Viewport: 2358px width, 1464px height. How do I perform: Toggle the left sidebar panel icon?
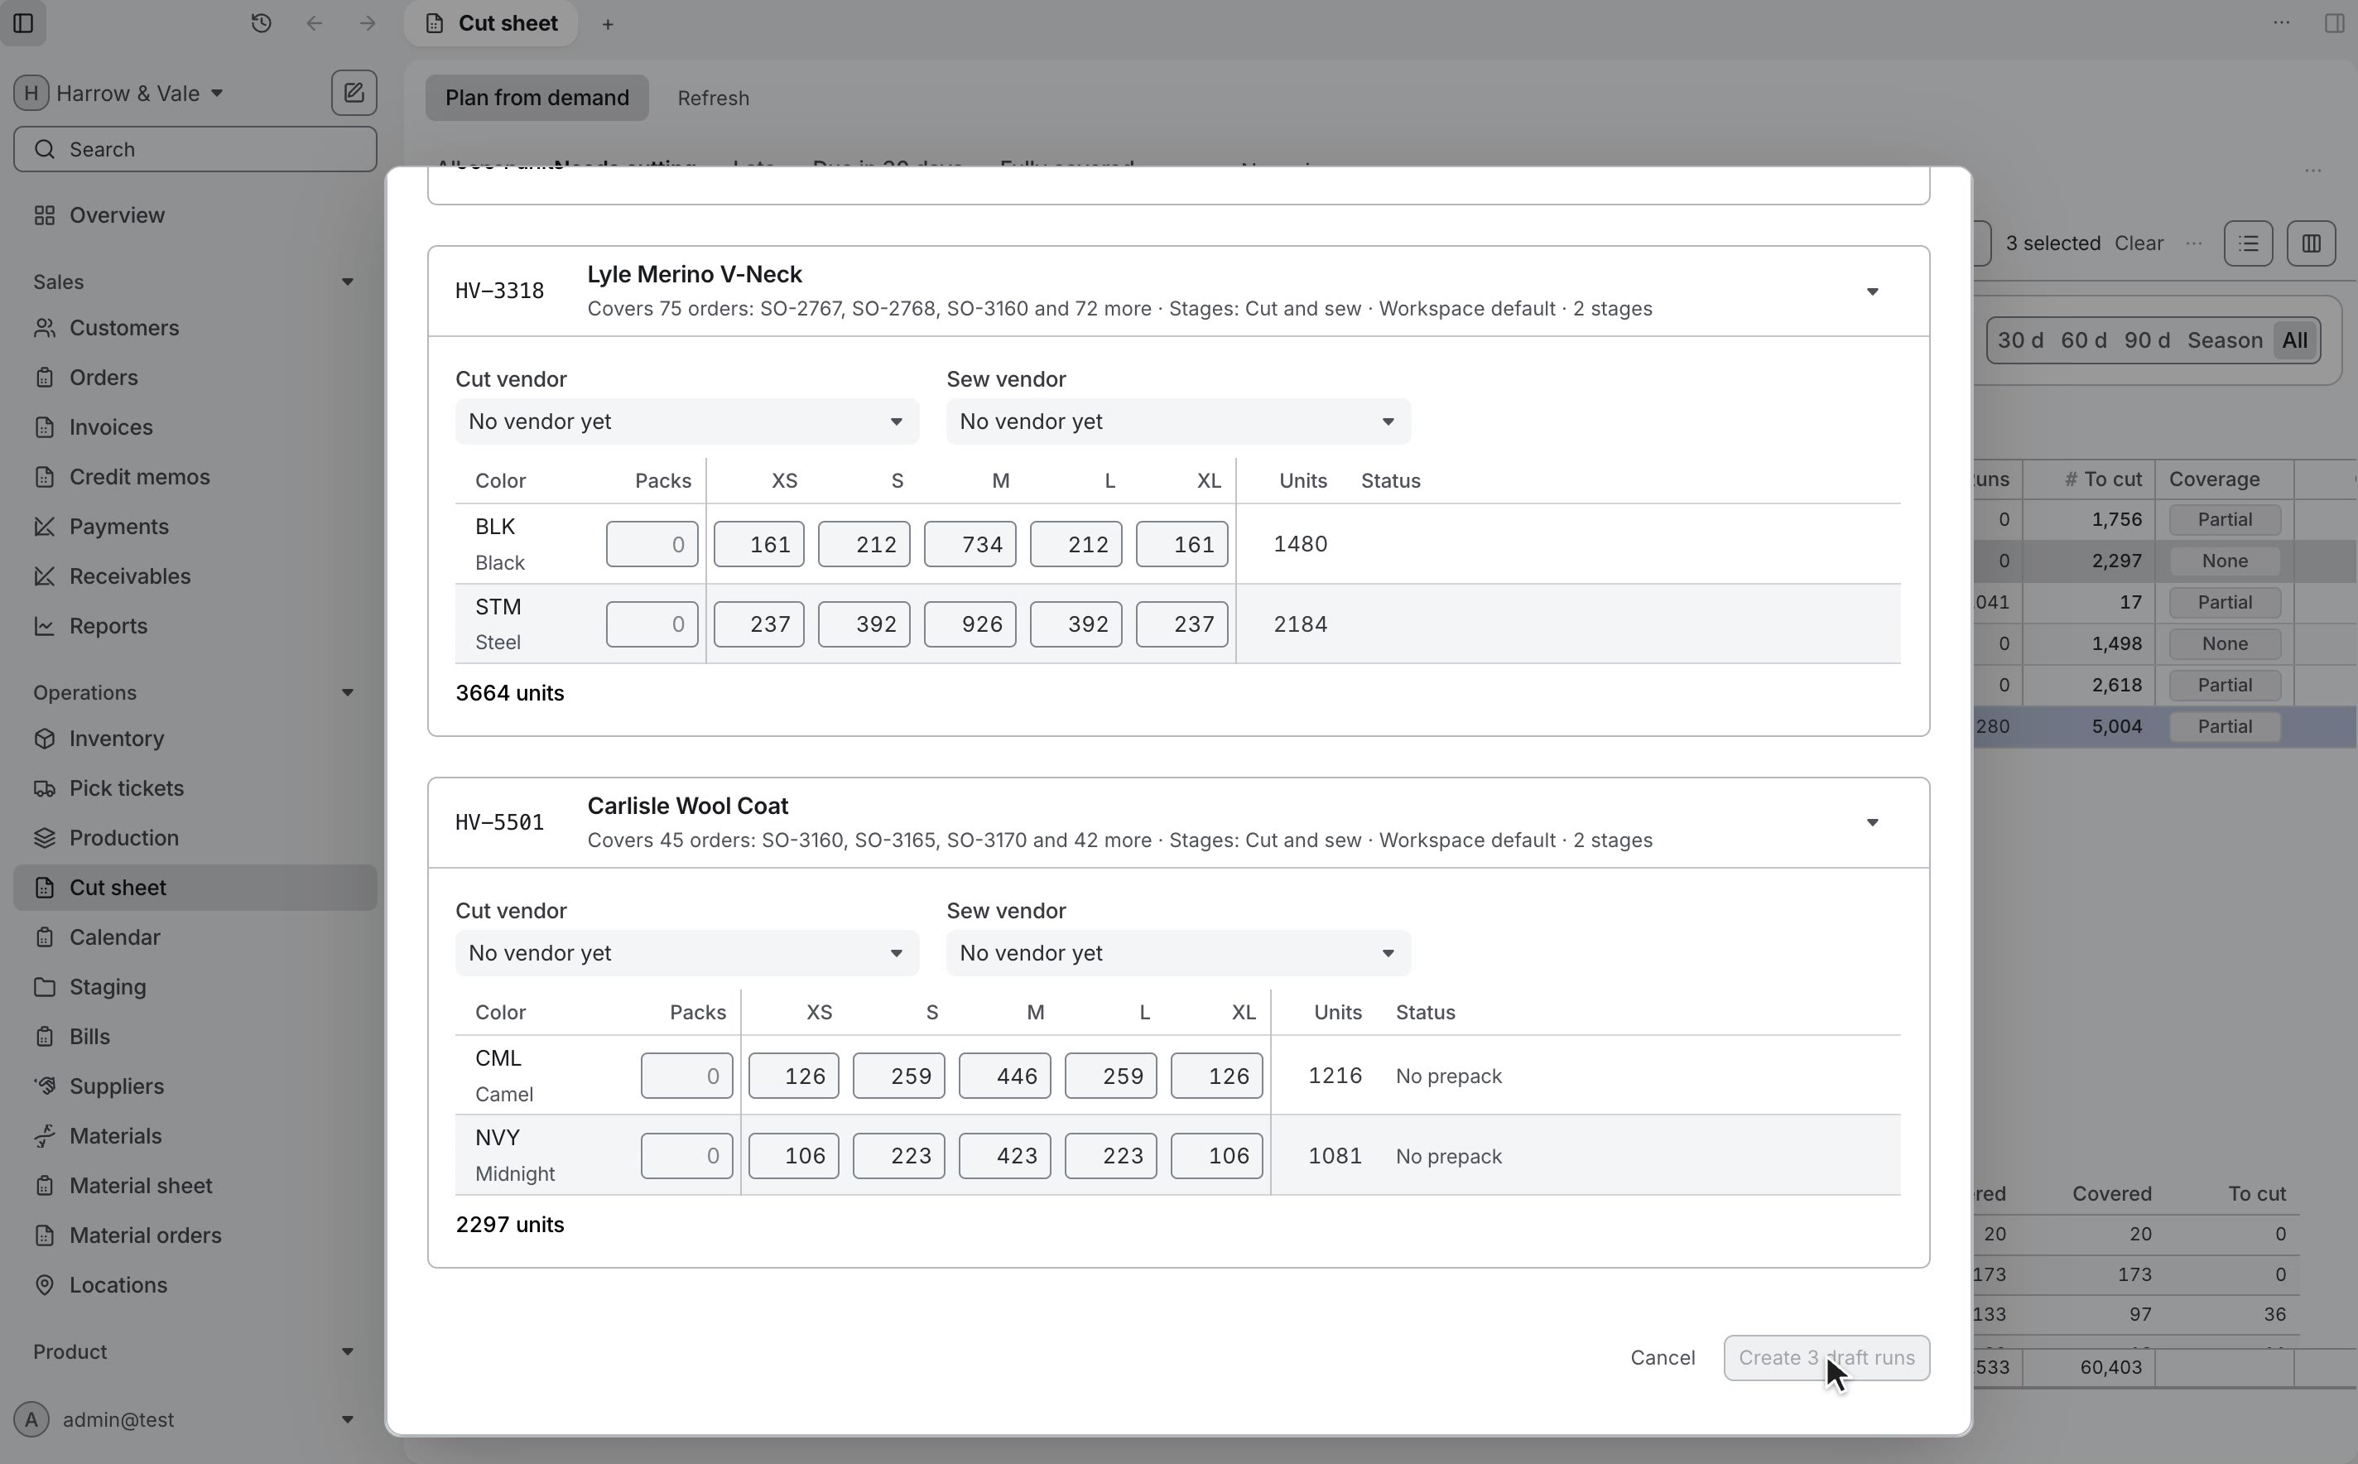pyautogui.click(x=23, y=23)
